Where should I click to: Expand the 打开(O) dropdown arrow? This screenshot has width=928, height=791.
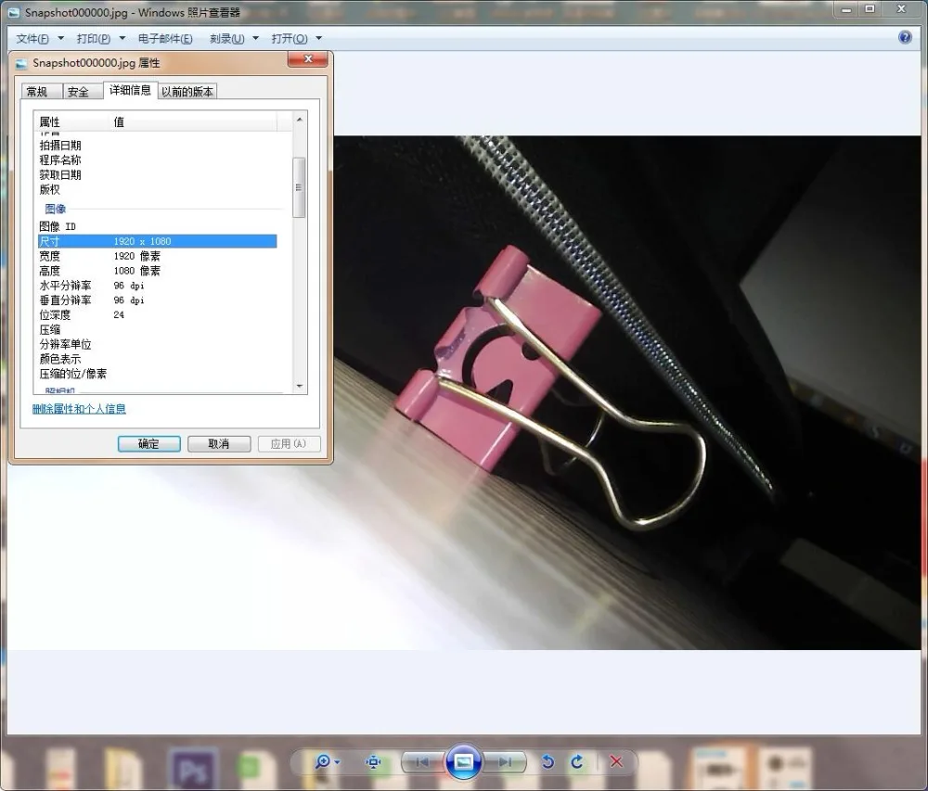tap(319, 38)
